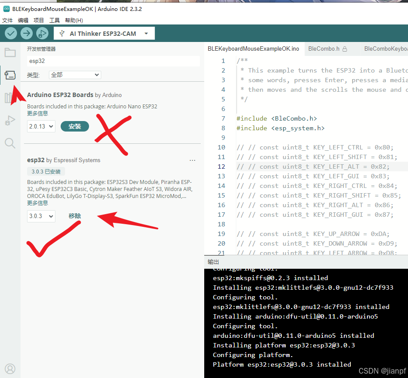Click 安装 for Arduino ESP32 Boards
This screenshot has width=408, height=378.
tap(75, 126)
